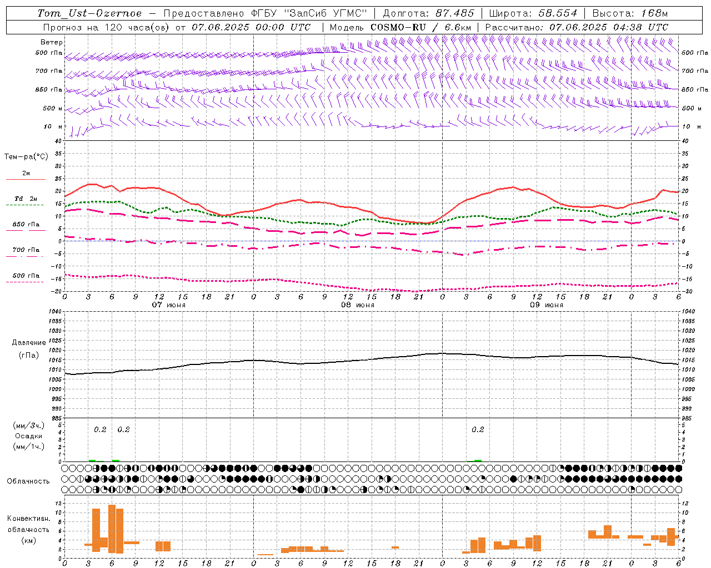Click the Осадки precipitation label

point(29,436)
